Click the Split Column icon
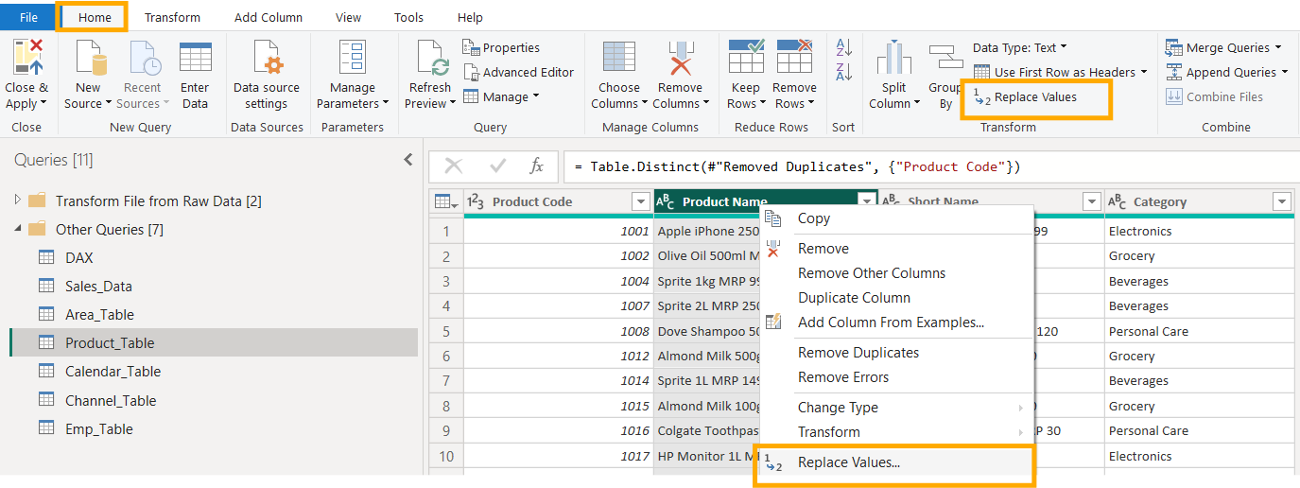The height and width of the screenshot is (488, 1300). click(x=893, y=58)
